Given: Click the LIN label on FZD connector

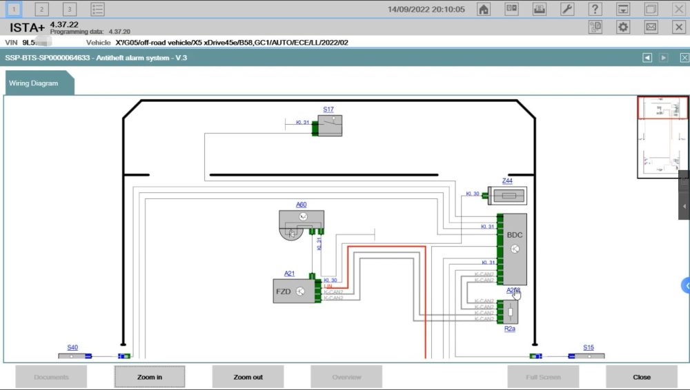Looking at the screenshot, I should tap(328, 286).
